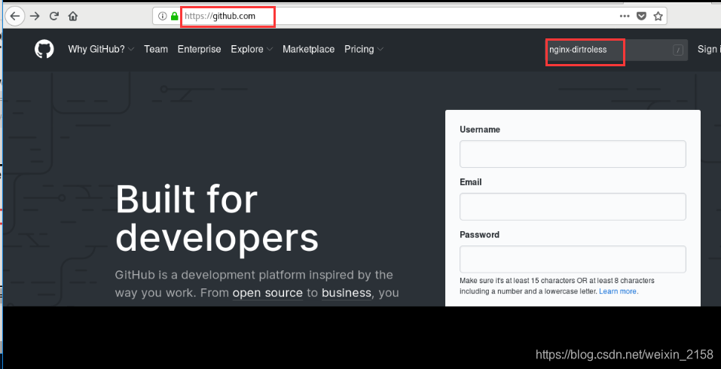This screenshot has width=721, height=369.
Task: Bookmark this page with the star icon
Action: tap(658, 16)
